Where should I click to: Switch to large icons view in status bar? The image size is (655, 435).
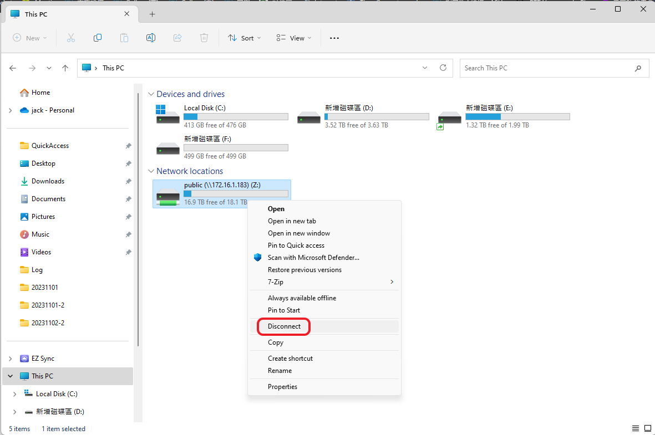tap(647, 429)
